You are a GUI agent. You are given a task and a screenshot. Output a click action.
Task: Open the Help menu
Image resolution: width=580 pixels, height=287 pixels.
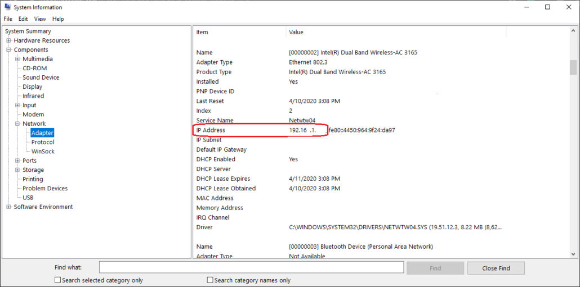58,19
